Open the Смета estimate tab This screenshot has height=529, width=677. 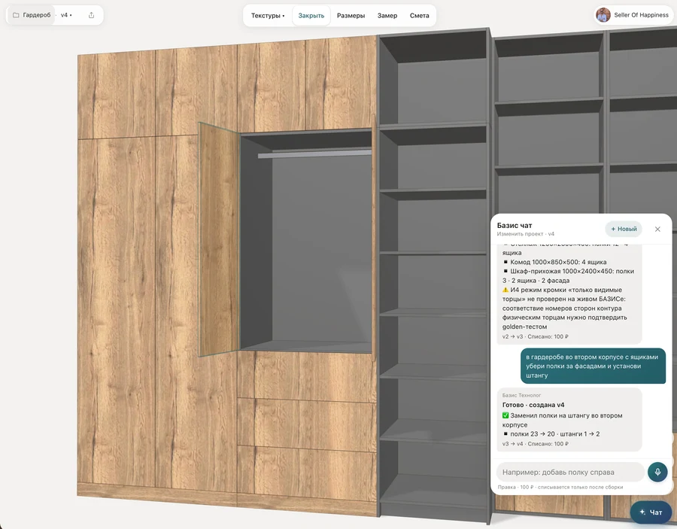click(x=419, y=16)
